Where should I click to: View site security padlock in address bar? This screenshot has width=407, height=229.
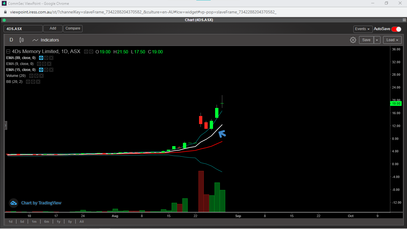(5, 12)
